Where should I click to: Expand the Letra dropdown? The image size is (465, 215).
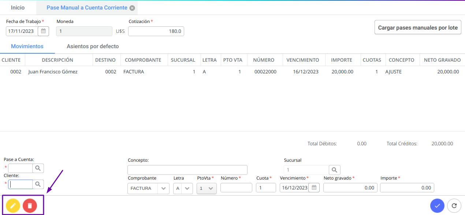click(x=187, y=188)
